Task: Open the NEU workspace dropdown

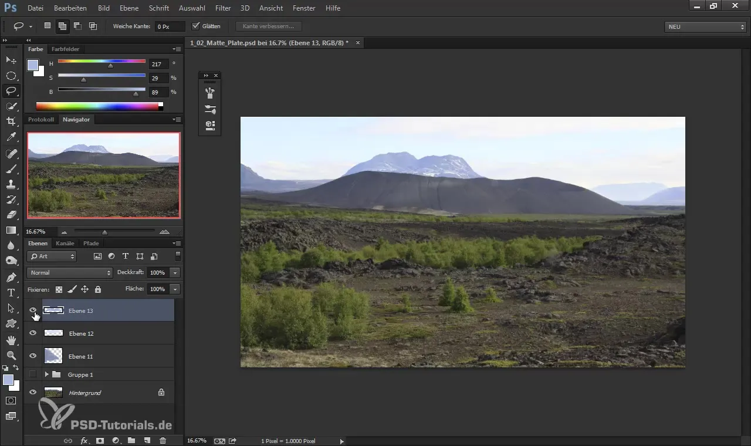Action: [705, 27]
